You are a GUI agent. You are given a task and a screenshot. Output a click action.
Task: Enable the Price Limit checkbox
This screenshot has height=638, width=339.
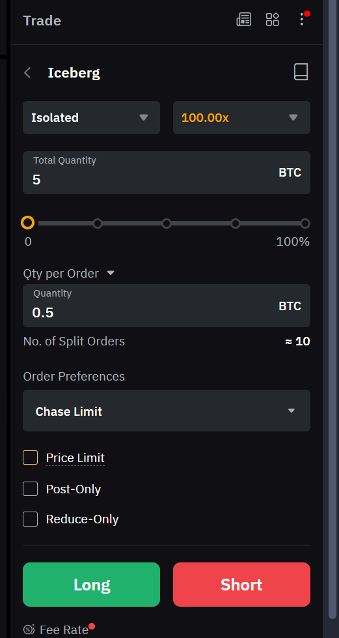(x=31, y=457)
